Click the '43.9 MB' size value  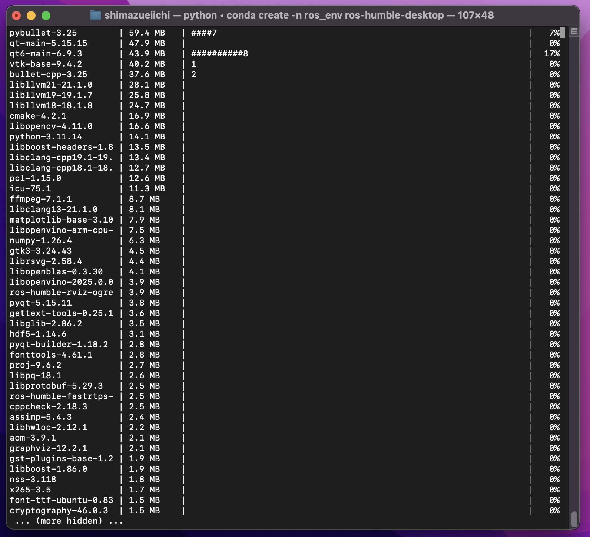click(147, 54)
